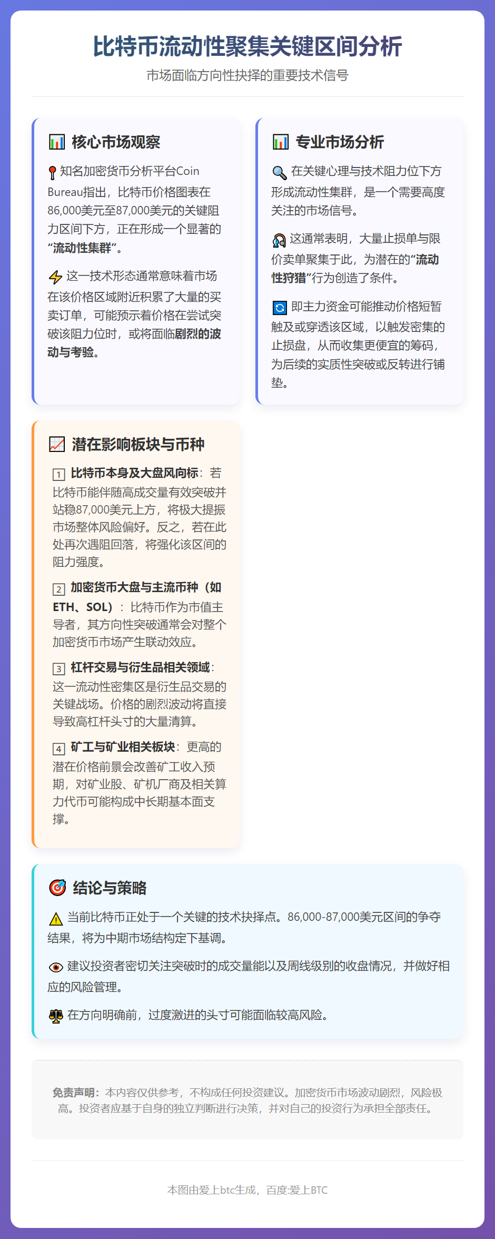
Task: Click blue refresh arrows icon before 即主力资金
Action: pos(280,308)
